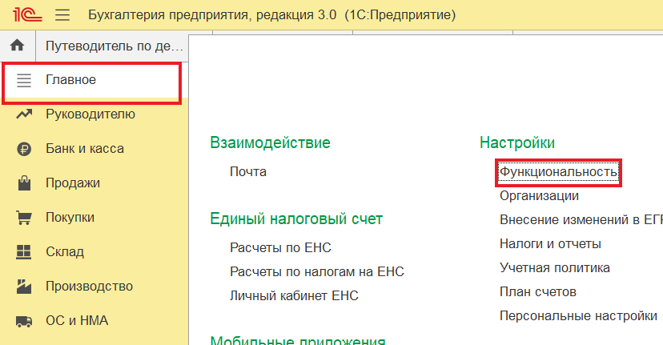Open the Учетная политика link

(x=554, y=267)
